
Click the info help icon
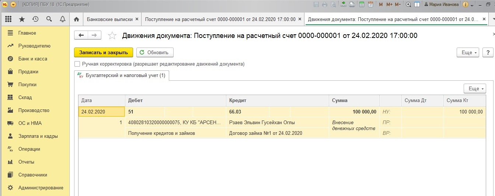(466, 4)
